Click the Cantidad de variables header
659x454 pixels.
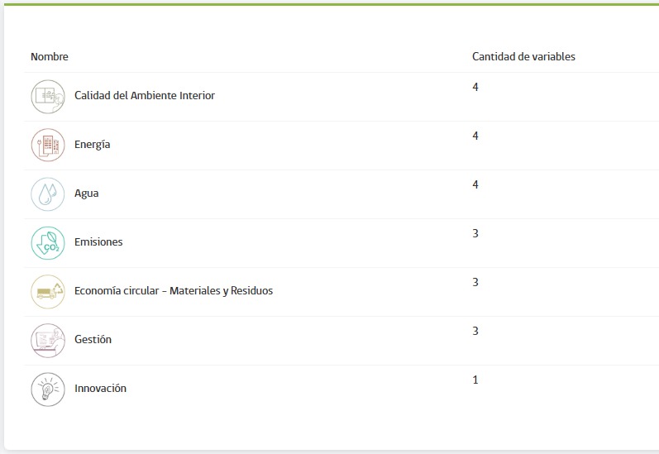point(523,57)
